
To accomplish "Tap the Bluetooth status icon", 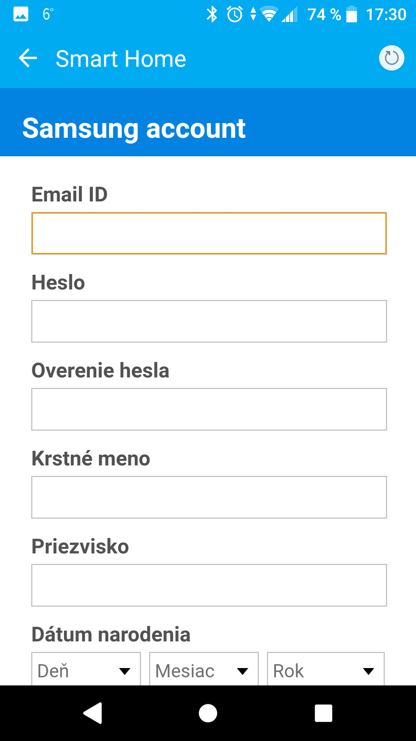I will tap(212, 15).
